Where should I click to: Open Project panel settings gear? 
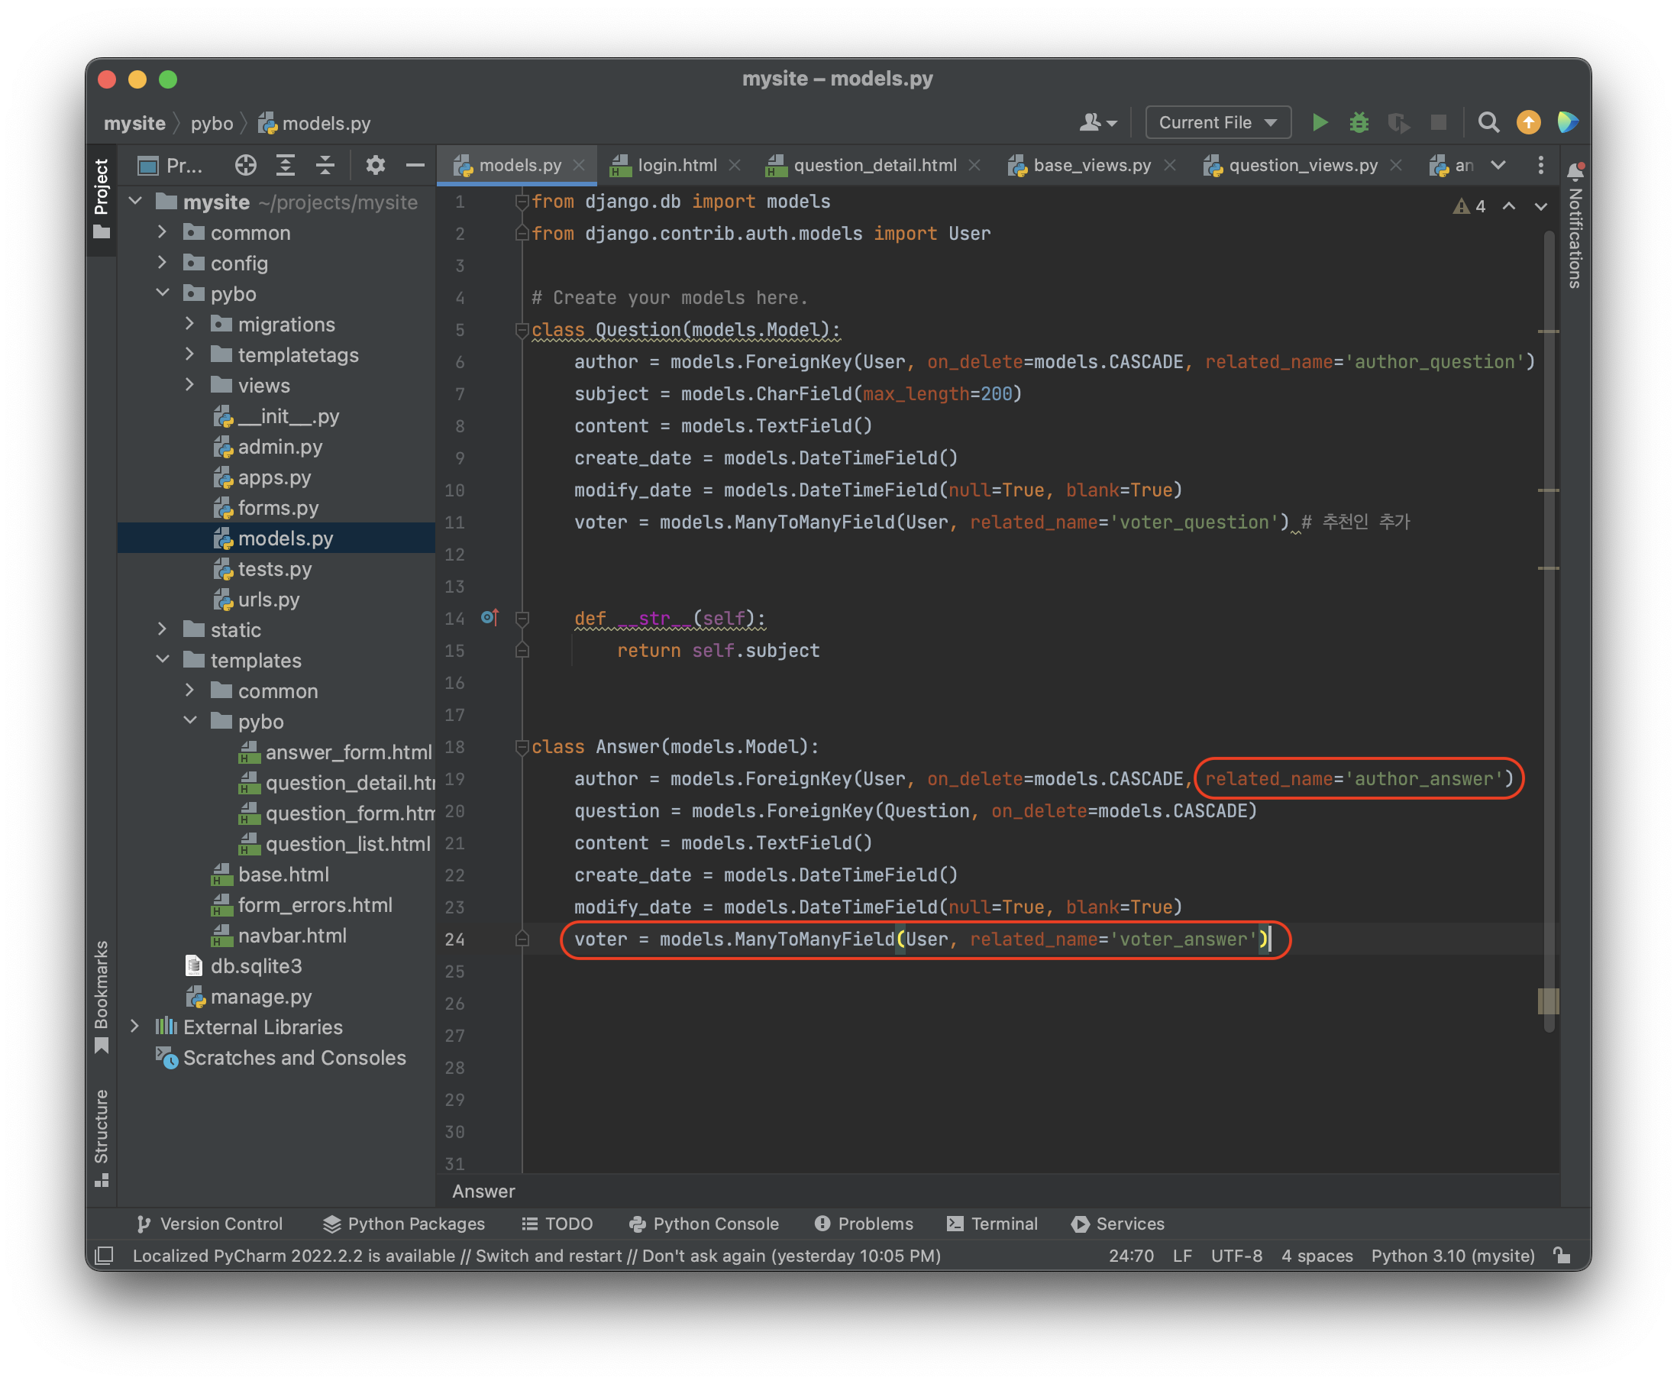376,166
